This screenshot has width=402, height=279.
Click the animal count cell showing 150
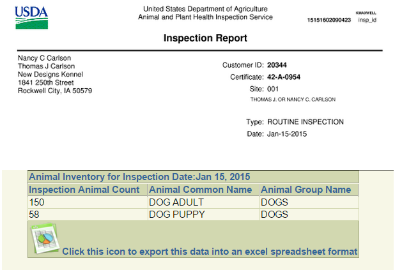37,202
